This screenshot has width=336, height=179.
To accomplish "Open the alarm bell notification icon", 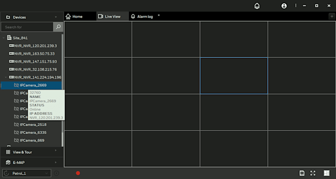I will point(257,6).
